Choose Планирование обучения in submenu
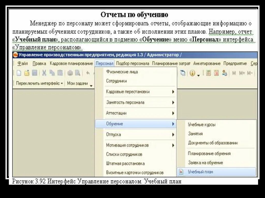This screenshot has height=198, width=265. tap(217, 154)
